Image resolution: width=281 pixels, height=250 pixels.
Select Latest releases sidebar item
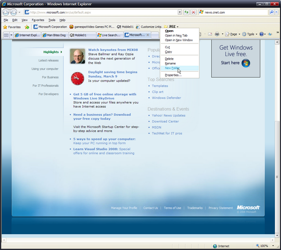[x=48, y=61]
